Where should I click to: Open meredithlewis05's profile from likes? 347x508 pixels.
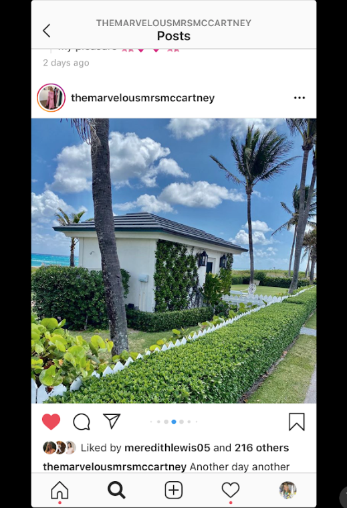click(167, 448)
